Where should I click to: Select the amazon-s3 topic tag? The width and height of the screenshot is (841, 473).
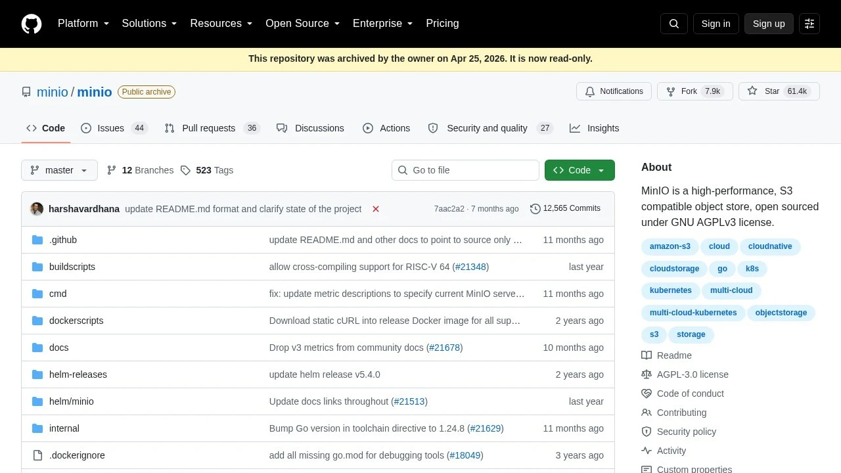pyautogui.click(x=670, y=246)
